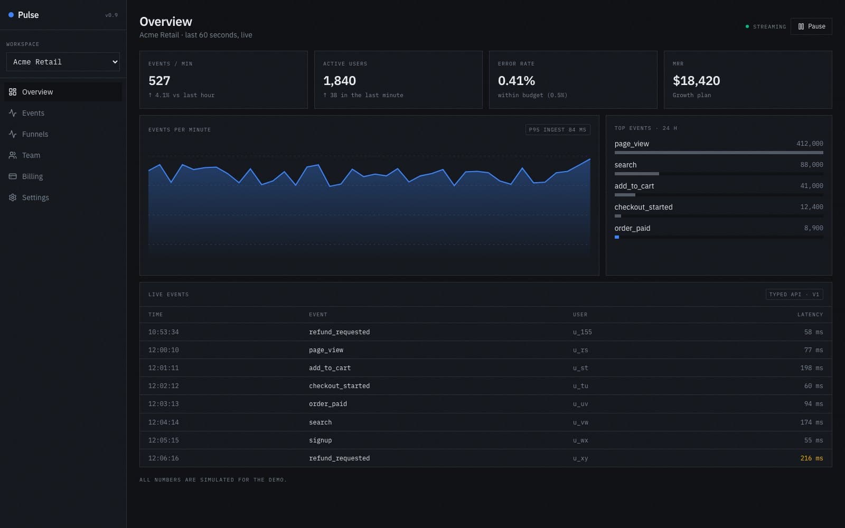Click the add_to_cart progress bar

pos(719,195)
